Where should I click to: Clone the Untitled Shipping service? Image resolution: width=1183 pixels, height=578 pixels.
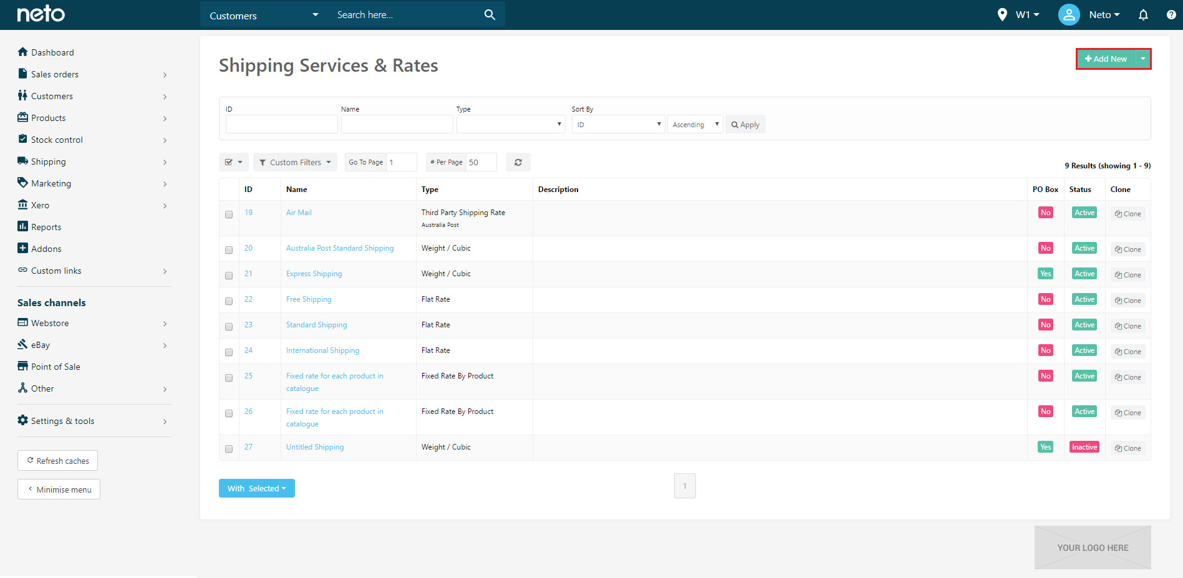1128,448
